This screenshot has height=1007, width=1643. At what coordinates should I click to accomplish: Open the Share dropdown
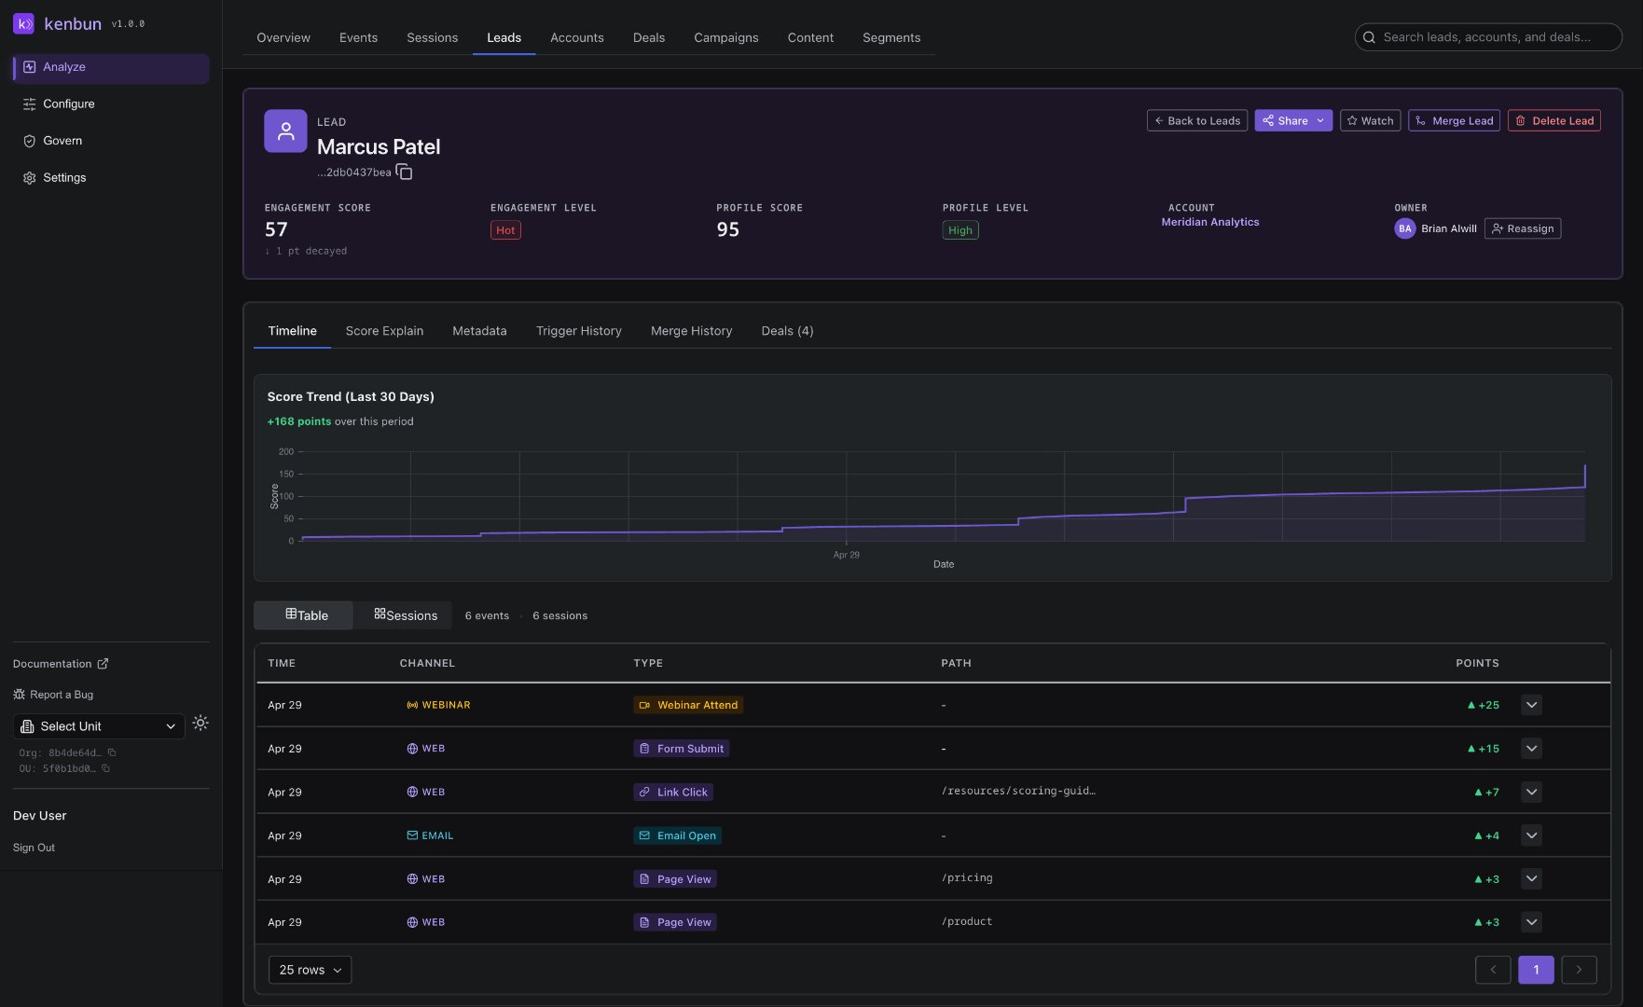pyautogui.click(x=1293, y=120)
